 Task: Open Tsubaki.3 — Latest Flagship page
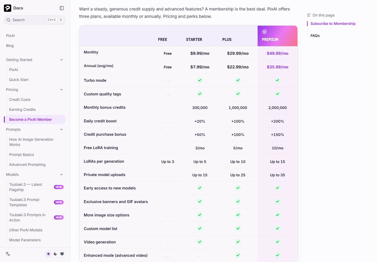26,187
